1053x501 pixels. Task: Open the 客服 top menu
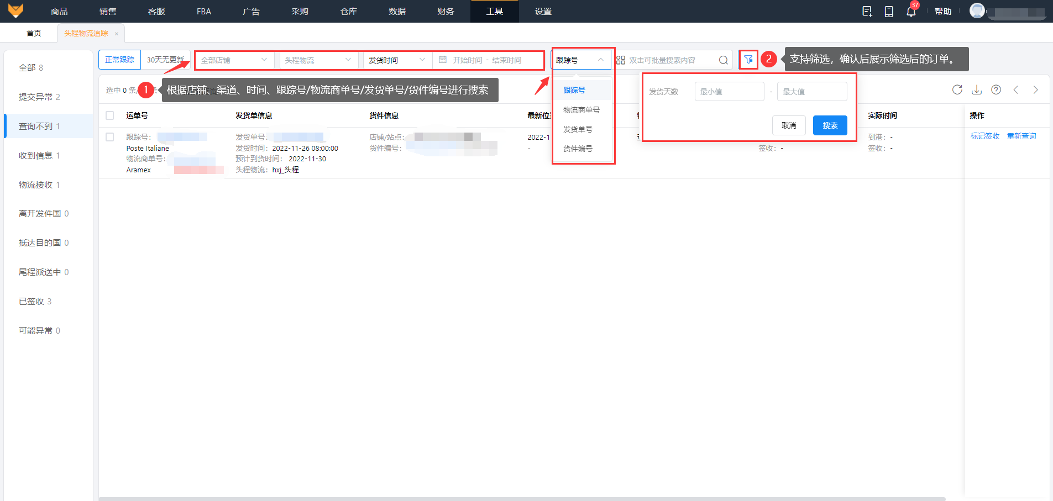tap(156, 11)
